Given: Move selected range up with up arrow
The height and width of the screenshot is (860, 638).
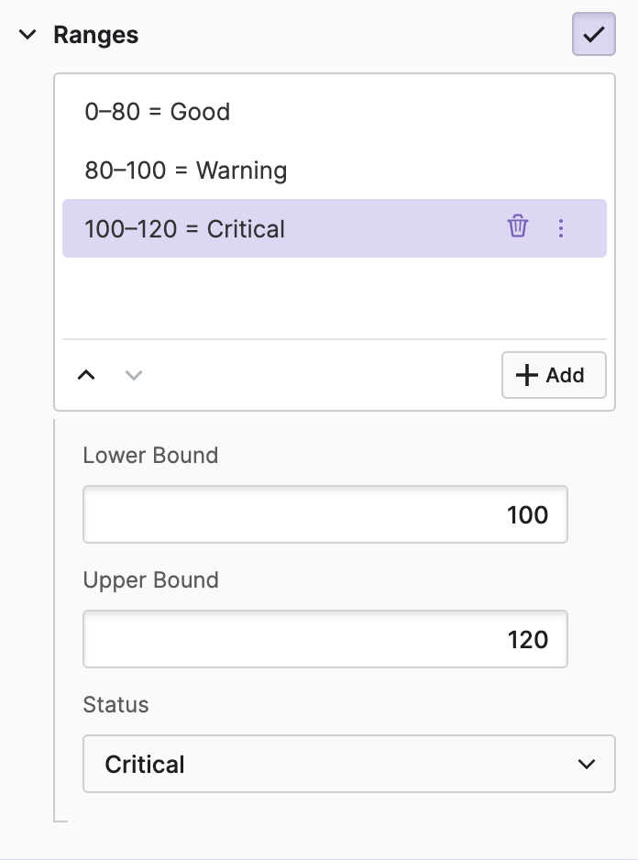Looking at the screenshot, I should click(86, 375).
